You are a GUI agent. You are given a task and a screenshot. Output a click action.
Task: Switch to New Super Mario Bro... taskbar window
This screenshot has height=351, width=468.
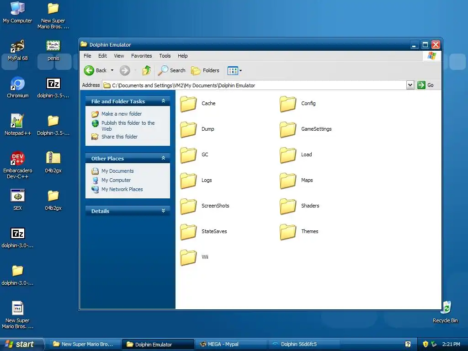click(x=85, y=345)
